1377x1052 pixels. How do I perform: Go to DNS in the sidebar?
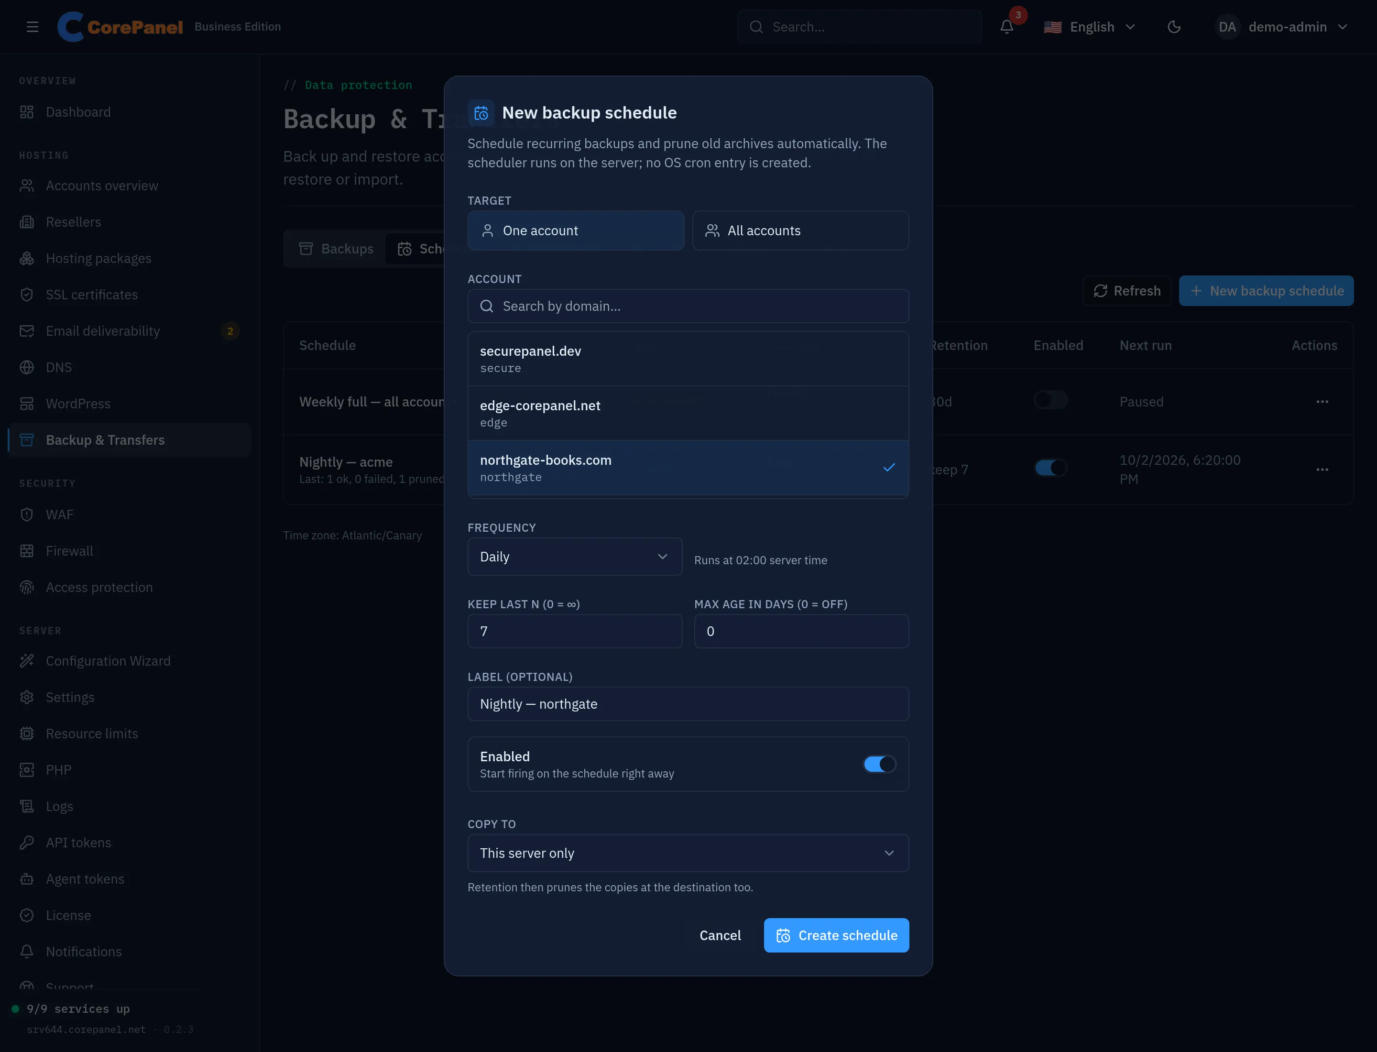coord(130,367)
